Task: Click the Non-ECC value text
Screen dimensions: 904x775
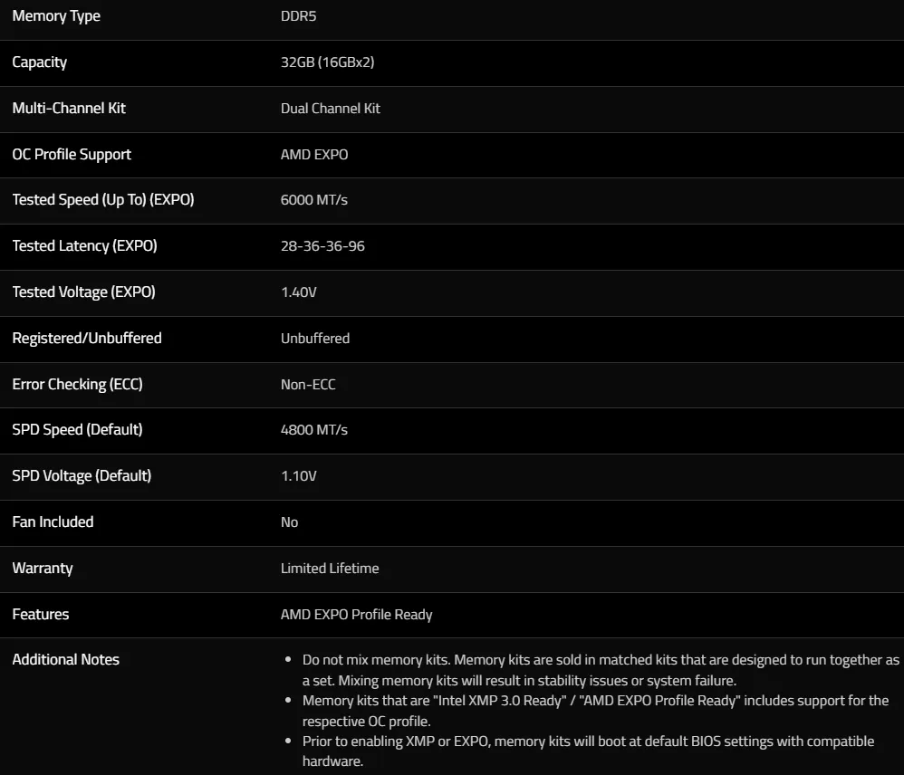Action: coord(308,384)
